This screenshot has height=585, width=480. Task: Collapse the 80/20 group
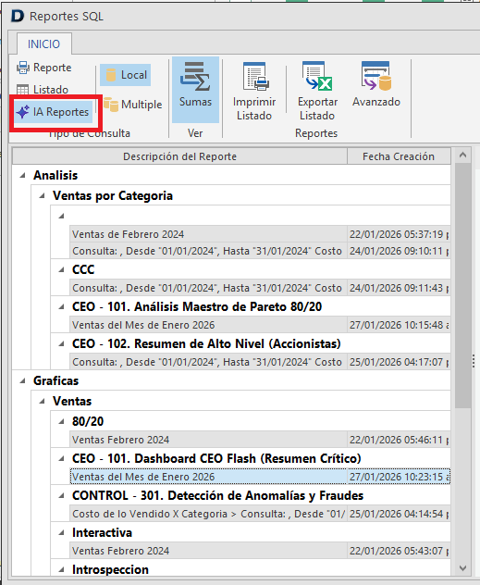point(62,421)
